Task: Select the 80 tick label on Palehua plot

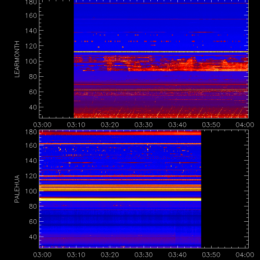Action: 33,206
